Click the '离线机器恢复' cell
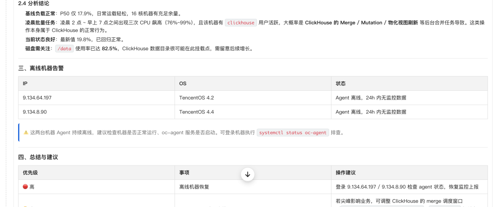This screenshot has width=500, height=207. 253,187
